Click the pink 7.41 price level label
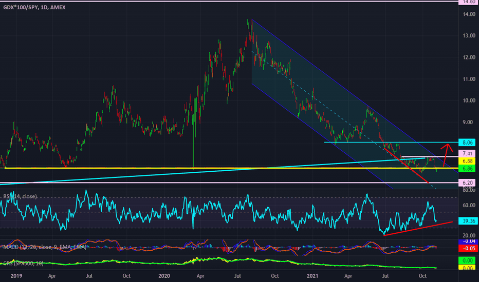The height and width of the screenshot is (282, 479). [x=467, y=154]
